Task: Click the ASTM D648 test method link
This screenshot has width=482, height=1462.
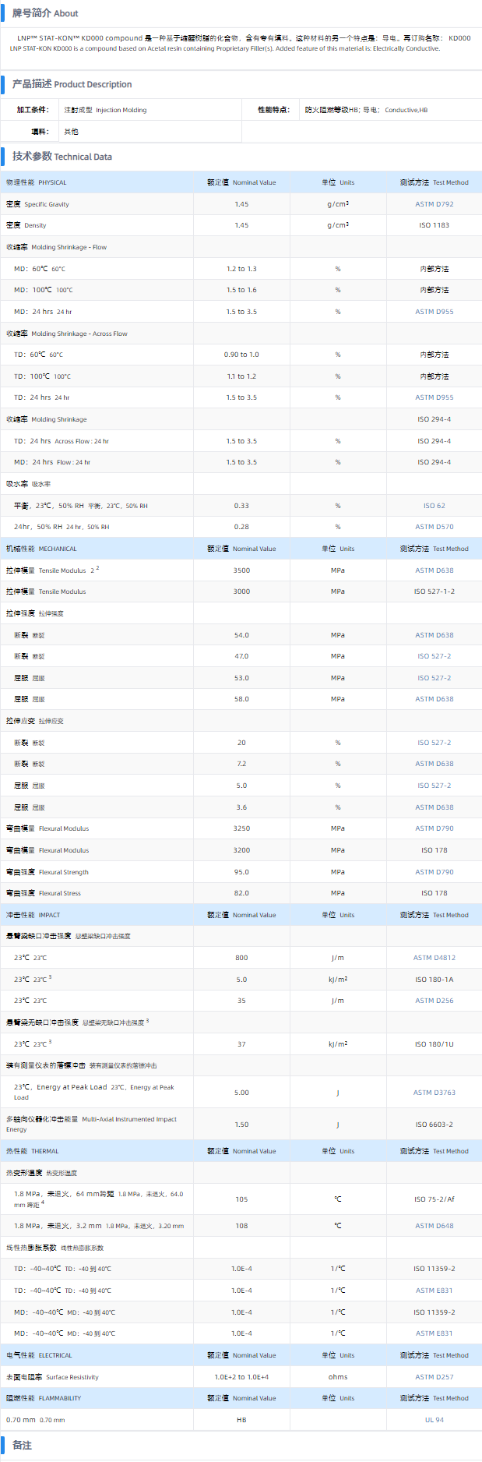Action: coord(434,1226)
